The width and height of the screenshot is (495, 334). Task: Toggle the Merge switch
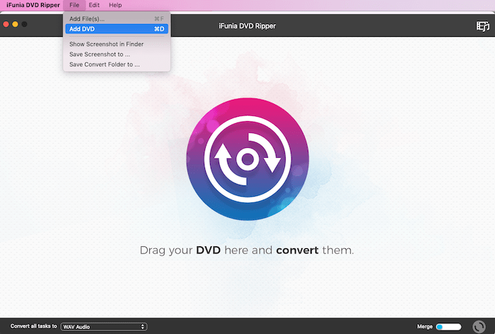point(448,327)
